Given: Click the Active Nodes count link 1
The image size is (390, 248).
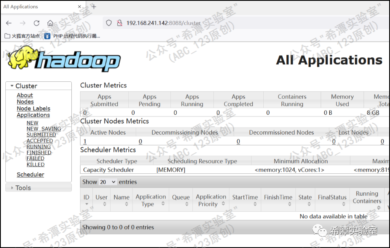Looking at the screenshot, I should tap(85, 142).
